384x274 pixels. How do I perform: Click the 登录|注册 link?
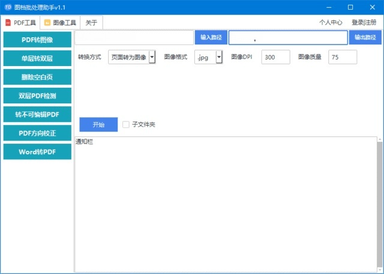click(x=364, y=23)
